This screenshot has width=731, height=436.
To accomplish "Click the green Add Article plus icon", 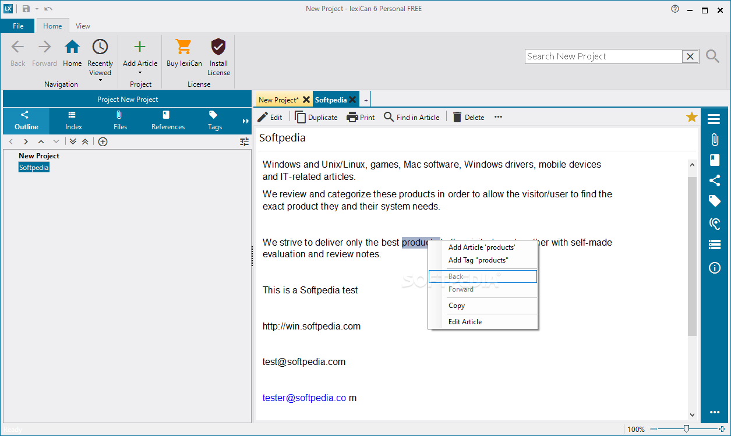I will coord(140,47).
